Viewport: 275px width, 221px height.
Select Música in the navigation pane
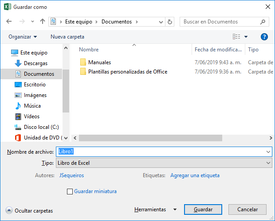tap(32, 106)
